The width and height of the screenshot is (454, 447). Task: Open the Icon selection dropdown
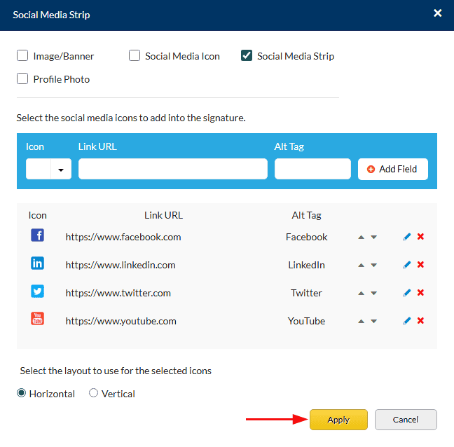pyautogui.click(x=62, y=169)
